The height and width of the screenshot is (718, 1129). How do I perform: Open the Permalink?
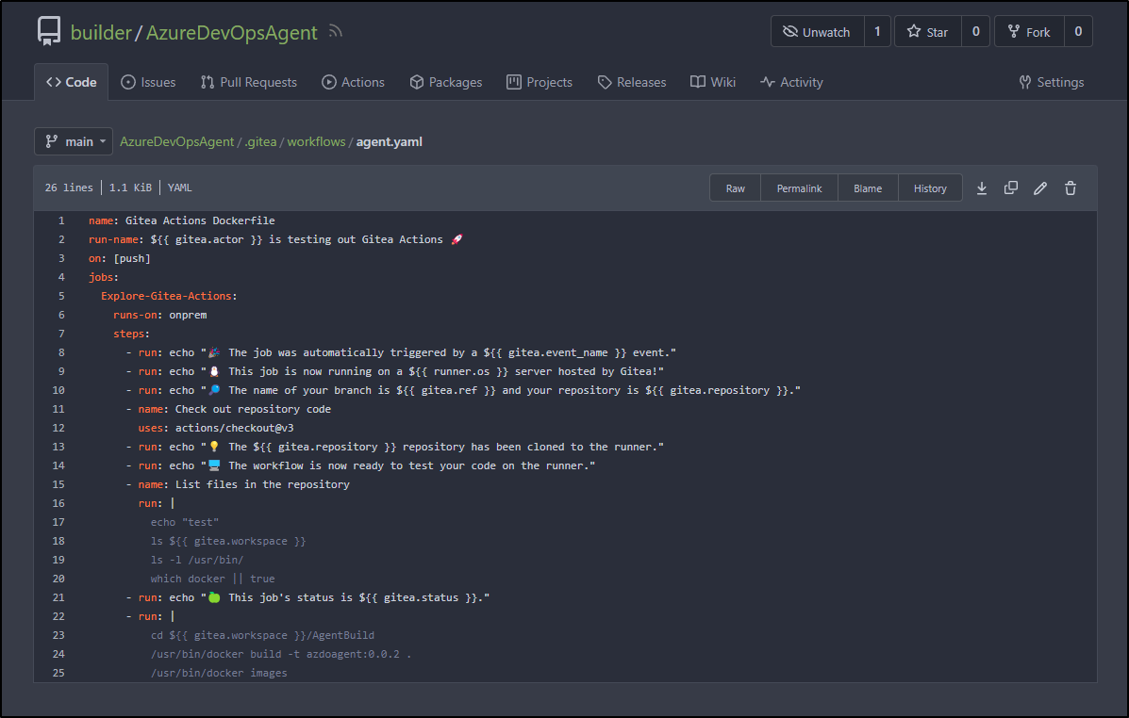click(799, 188)
